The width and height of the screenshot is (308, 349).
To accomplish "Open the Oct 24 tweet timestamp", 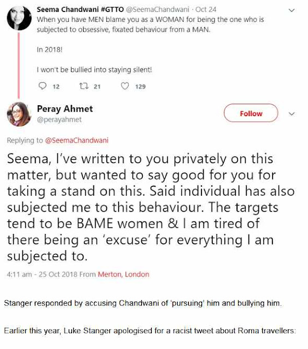I will click(x=206, y=10).
